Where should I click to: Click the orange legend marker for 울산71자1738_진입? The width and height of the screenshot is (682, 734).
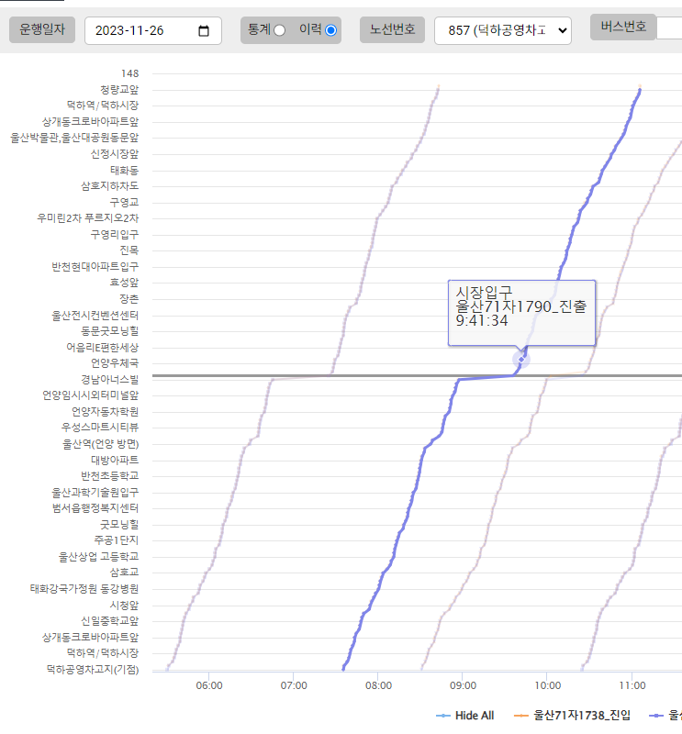click(x=522, y=715)
